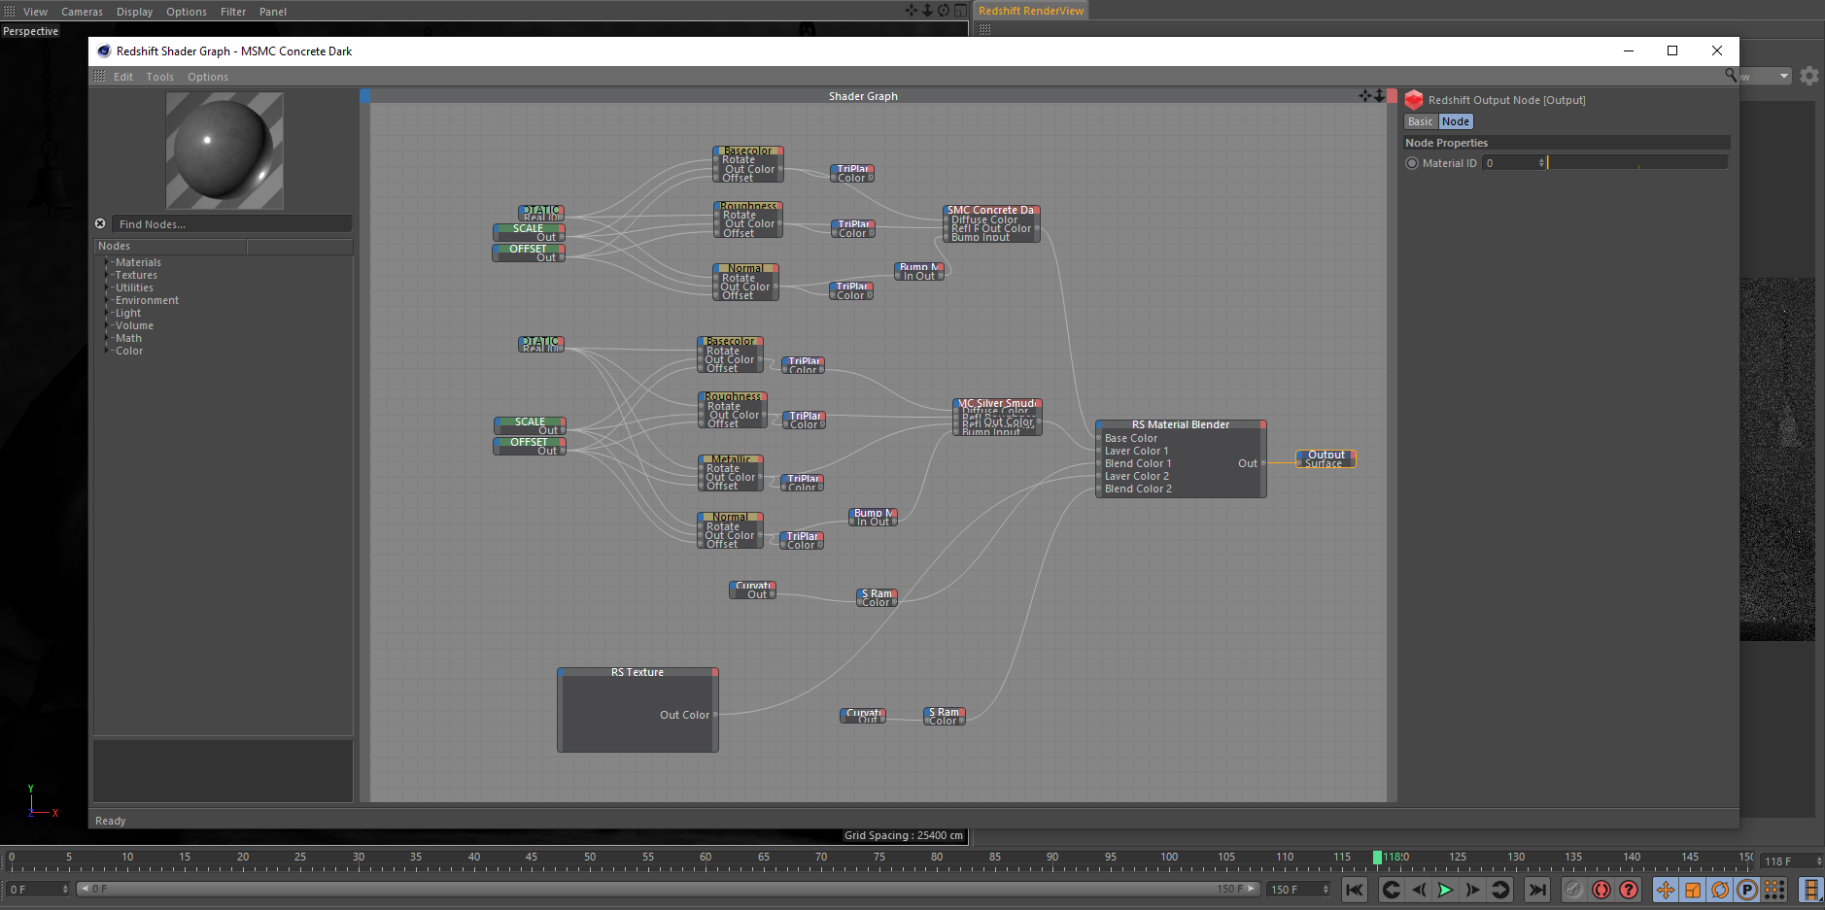Click the red question mark keyframe selection icon
The width and height of the screenshot is (1825, 910).
[x=1629, y=890]
